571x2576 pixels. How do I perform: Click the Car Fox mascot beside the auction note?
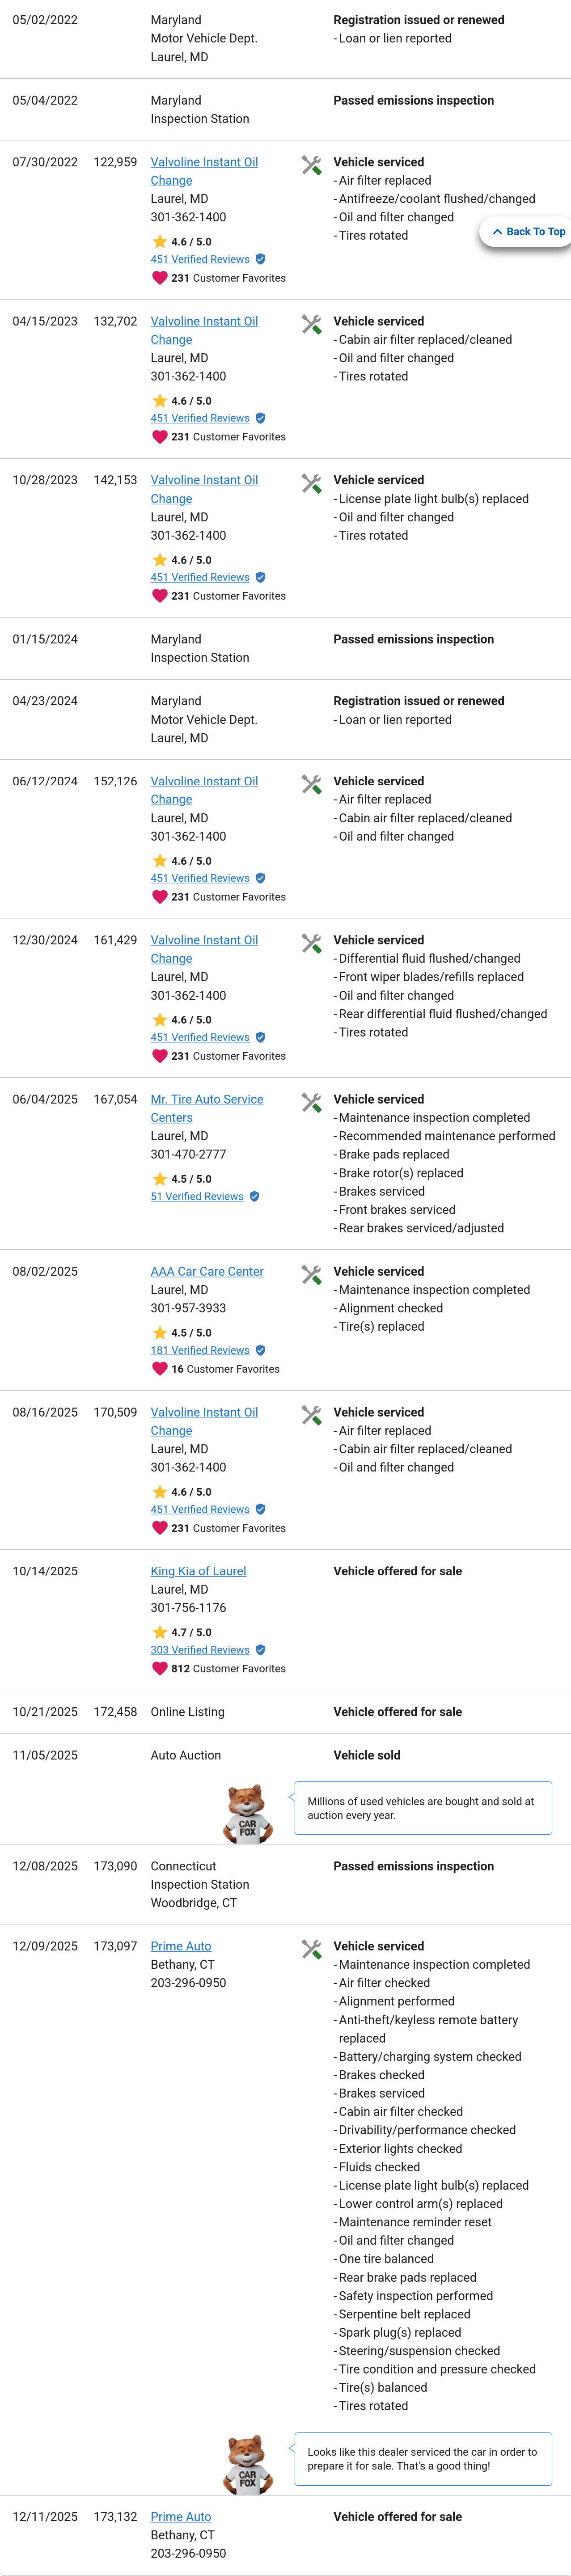246,1812
